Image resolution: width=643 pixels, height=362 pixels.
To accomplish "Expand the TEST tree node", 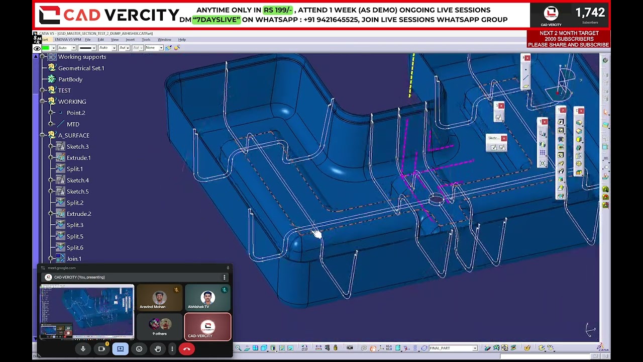I will (43, 90).
